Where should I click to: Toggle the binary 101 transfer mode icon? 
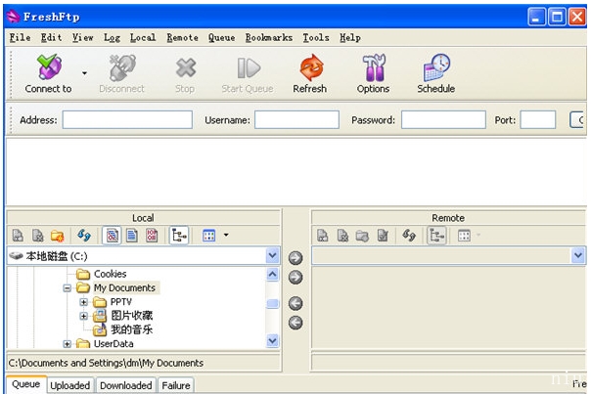(x=152, y=236)
